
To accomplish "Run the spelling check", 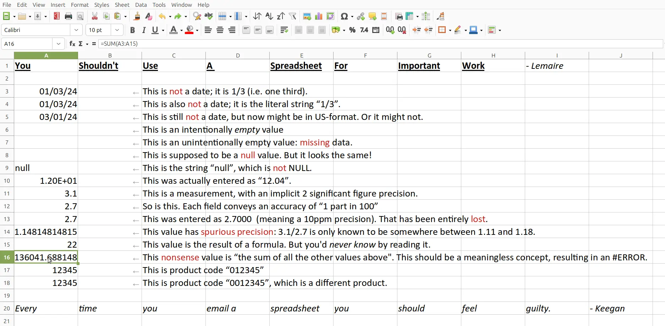I will [209, 16].
